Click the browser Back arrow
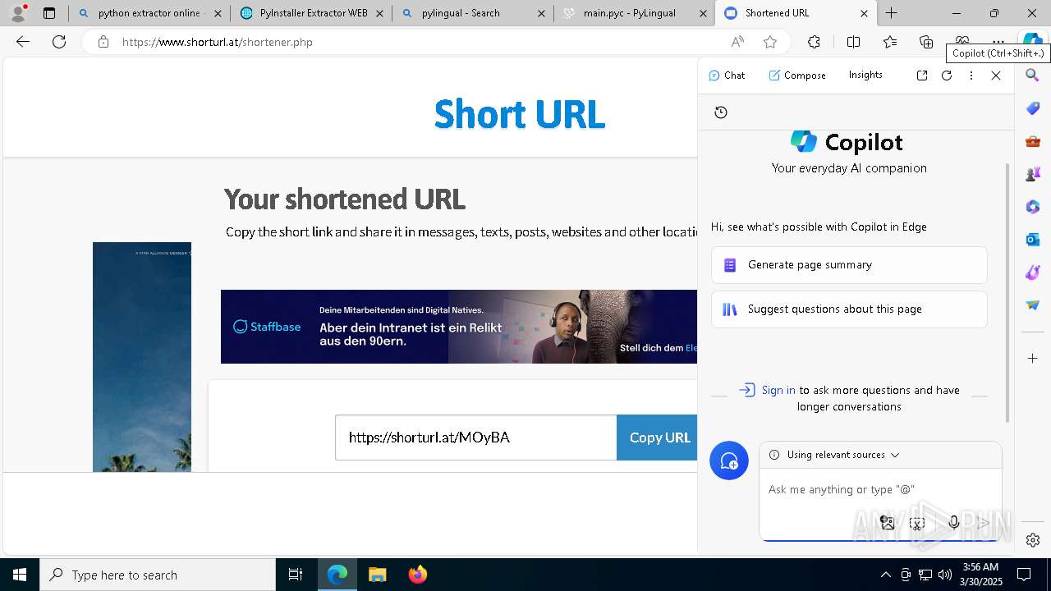This screenshot has width=1051, height=591. click(x=23, y=42)
